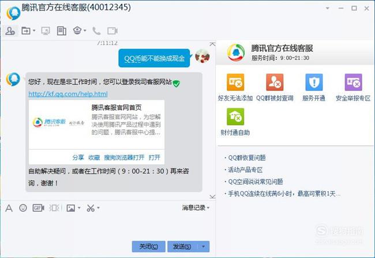Click the QQ penguin logo in title bar

[x=13, y=13]
